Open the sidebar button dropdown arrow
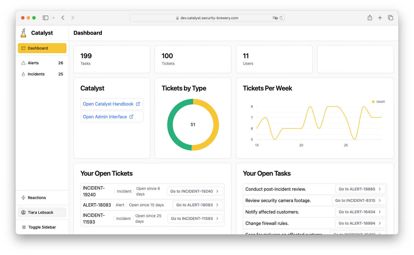Viewport: 414px width, 255px height. click(x=53, y=18)
